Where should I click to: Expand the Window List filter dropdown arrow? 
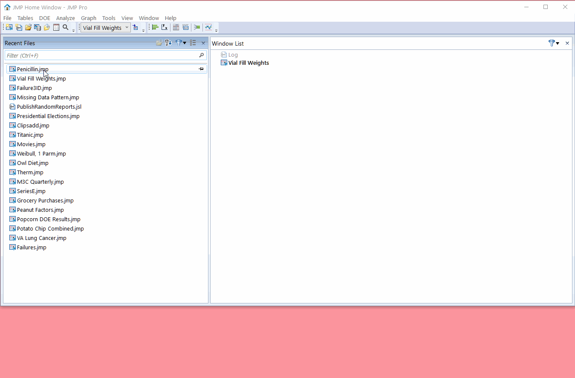[558, 43]
